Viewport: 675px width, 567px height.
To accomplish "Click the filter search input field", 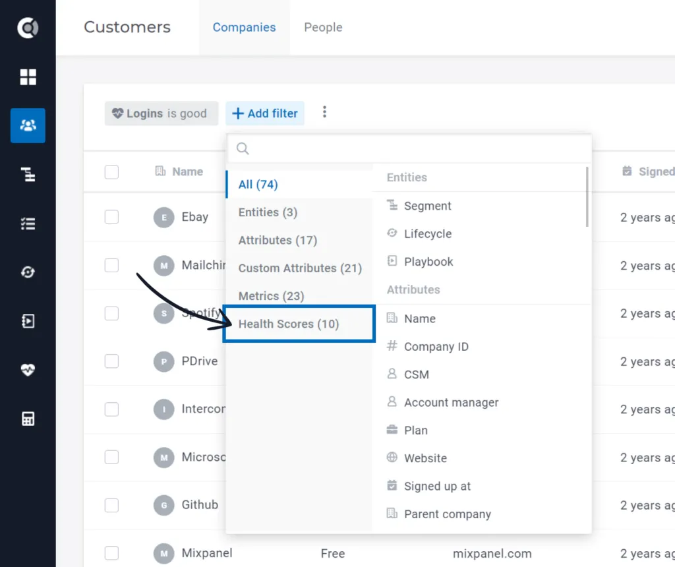I will point(409,148).
